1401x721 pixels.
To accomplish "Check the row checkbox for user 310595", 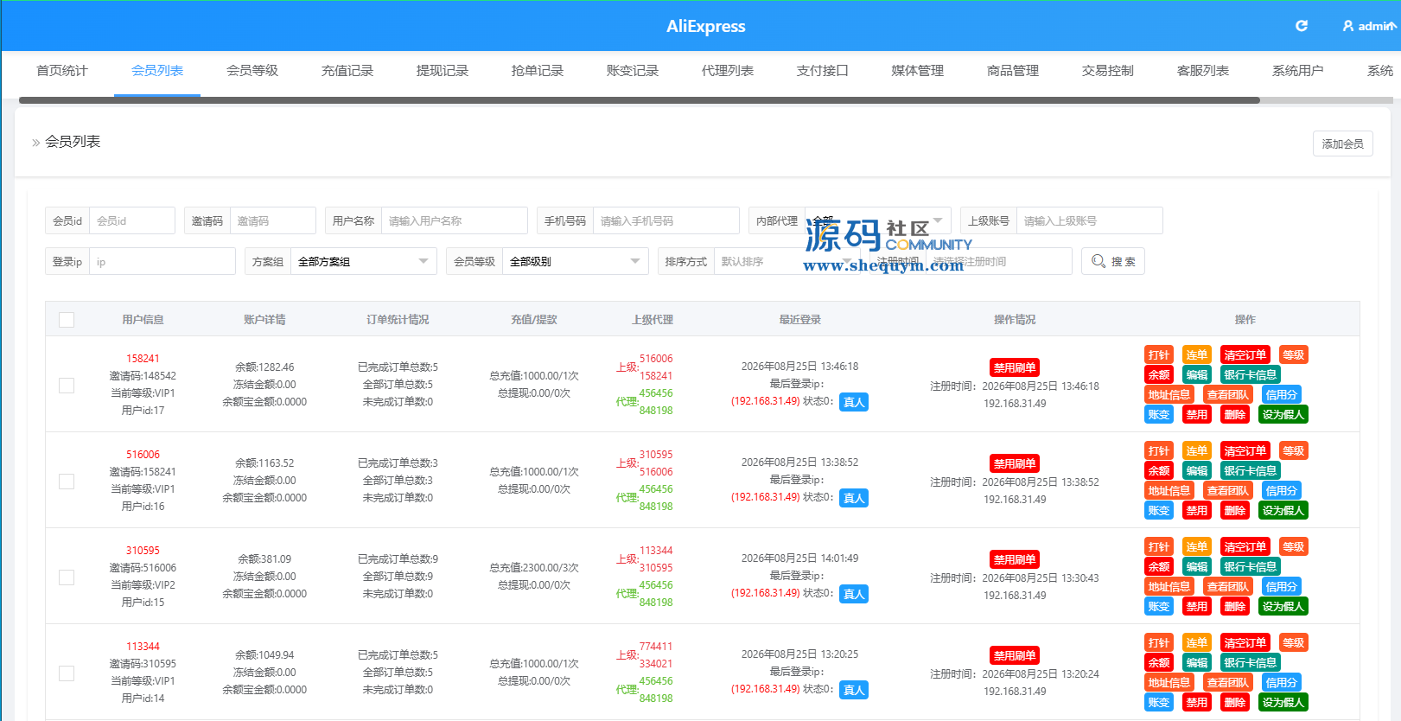I will 67,577.
